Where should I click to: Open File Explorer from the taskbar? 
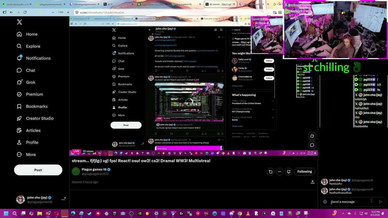(x=39, y=213)
